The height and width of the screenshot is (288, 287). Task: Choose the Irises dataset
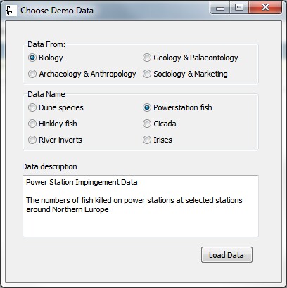coord(158,140)
